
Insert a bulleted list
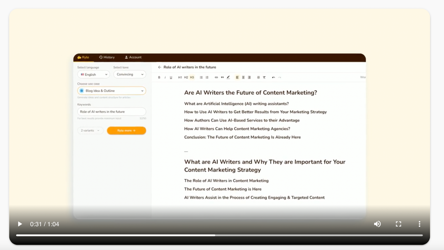(201, 78)
